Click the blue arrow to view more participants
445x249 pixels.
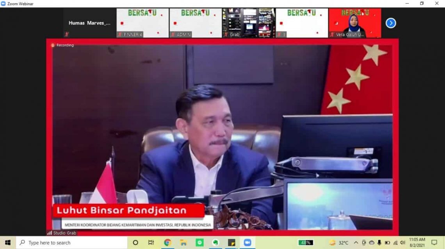(x=391, y=23)
